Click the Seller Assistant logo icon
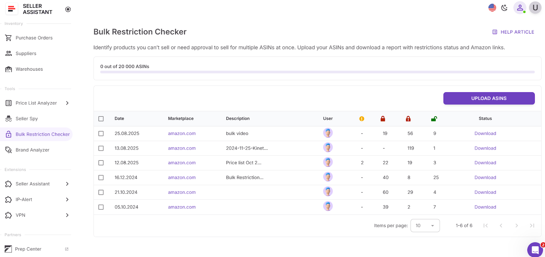Image resolution: width=545 pixels, height=257 pixels. [12, 9]
